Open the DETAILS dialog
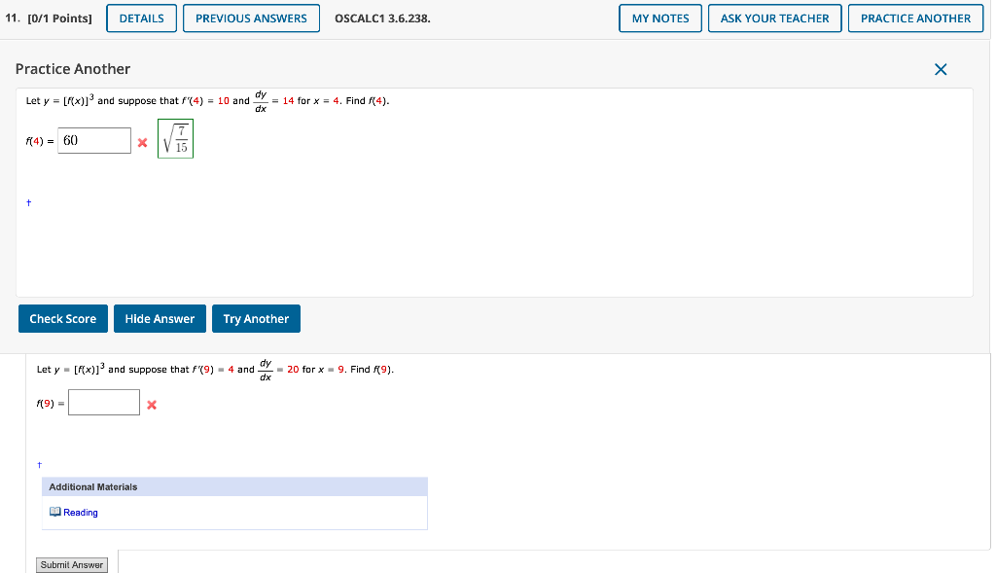 (x=141, y=18)
